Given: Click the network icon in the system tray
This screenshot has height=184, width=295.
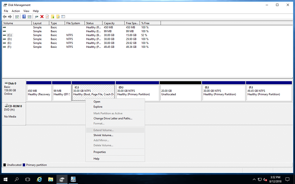Looking at the screenshot, I should [260, 179].
